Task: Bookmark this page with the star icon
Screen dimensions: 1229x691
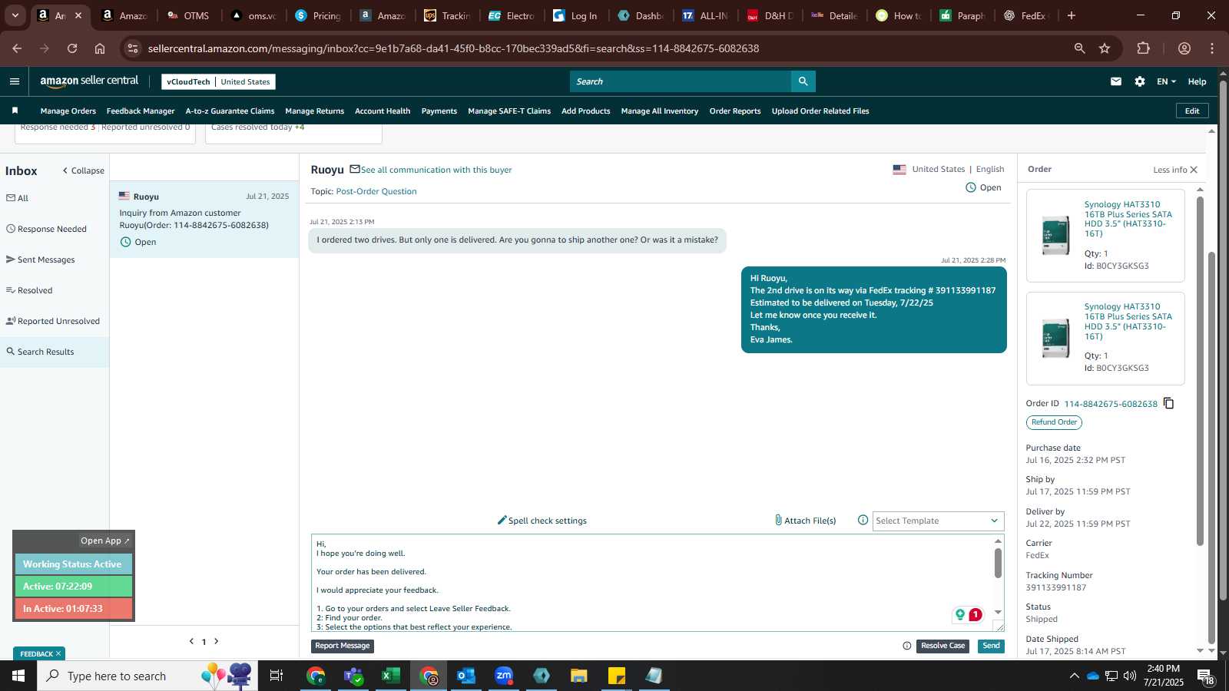Action: coord(1105,48)
